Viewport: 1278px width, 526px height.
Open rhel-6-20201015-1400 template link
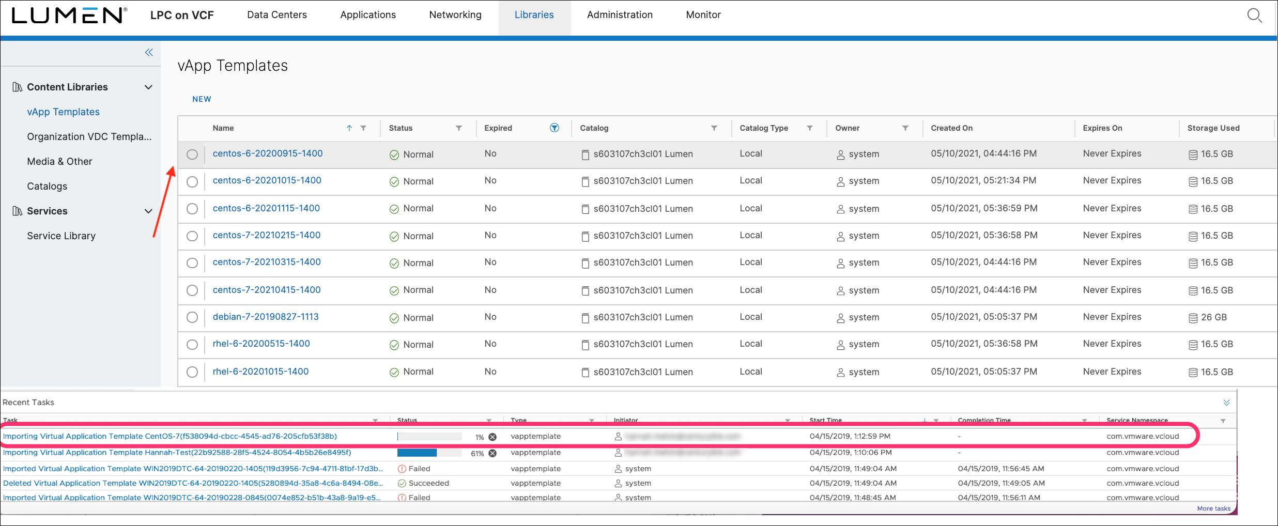point(260,372)
